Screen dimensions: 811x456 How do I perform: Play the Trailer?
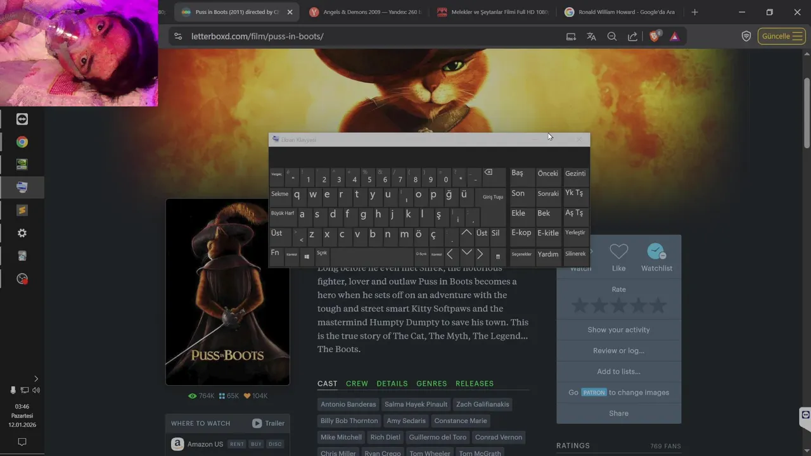coord(269,423)
